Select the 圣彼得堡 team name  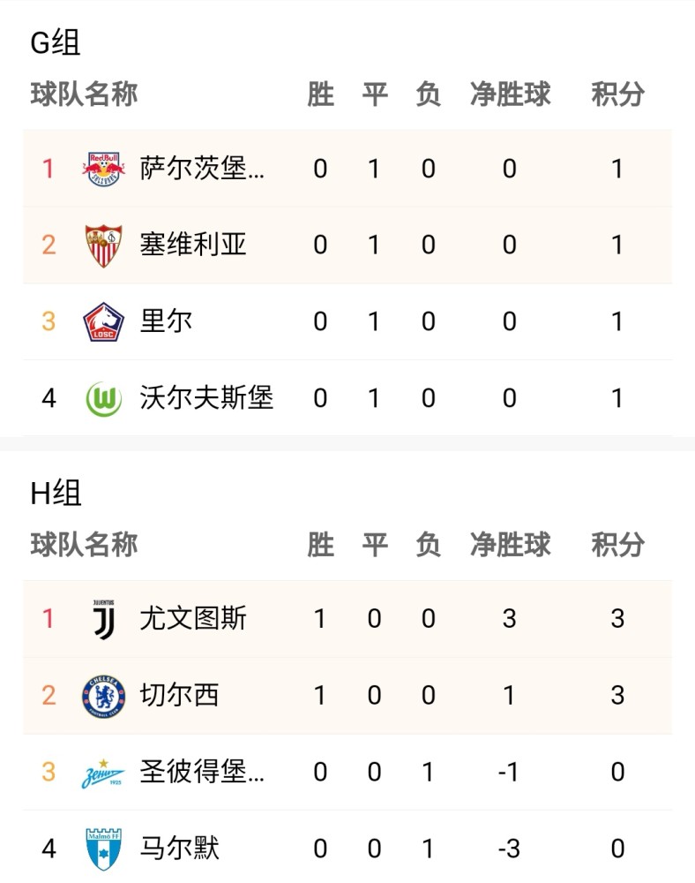[202, 772]
